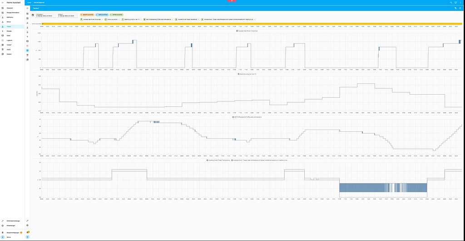Click the Verlauf page title in blue header

tap(36, 8)
